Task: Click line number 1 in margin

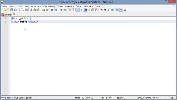Action: coord(5,19)
